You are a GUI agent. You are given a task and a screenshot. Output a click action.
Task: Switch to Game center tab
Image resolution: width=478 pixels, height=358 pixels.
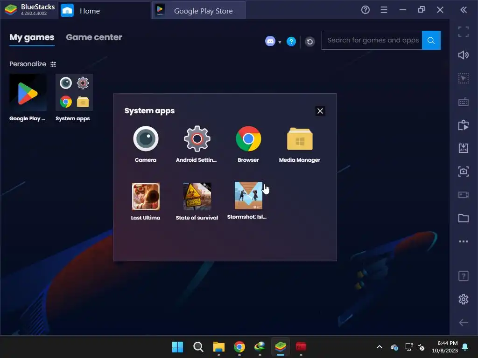coord(94,37)
